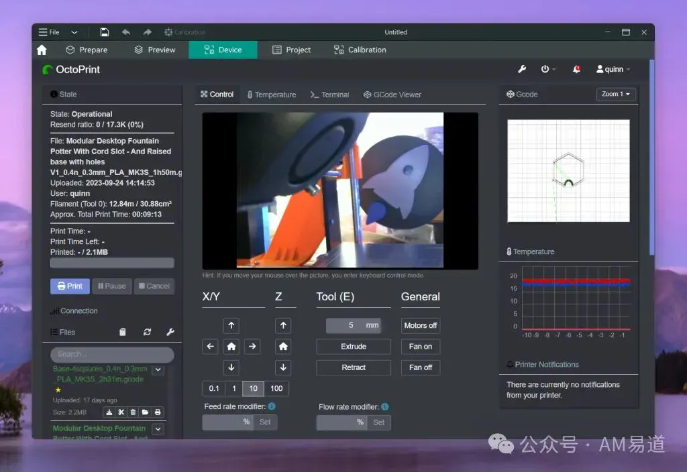Home the X/Y axes
Screen dimensions: 687x472
[231, 347]
